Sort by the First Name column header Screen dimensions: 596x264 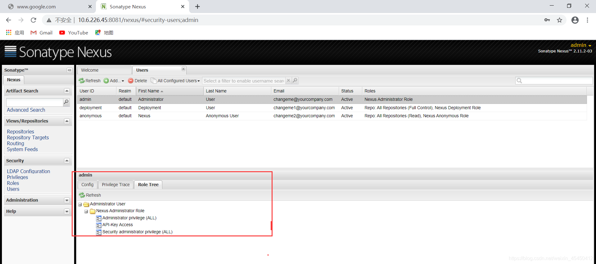point(169,91)
